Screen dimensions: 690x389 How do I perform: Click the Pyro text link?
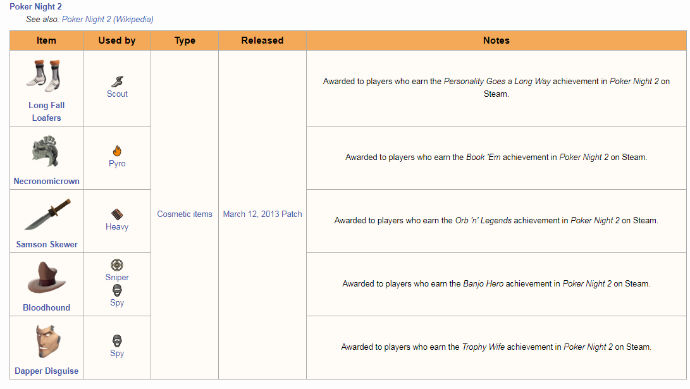pyautogui.click(x=117, y=163)
